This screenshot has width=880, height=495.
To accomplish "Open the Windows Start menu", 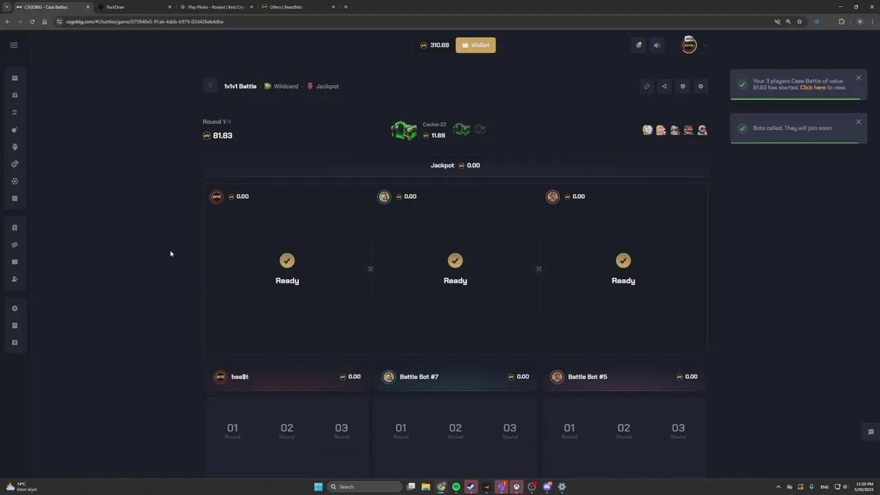I will [x=318, y=487].
